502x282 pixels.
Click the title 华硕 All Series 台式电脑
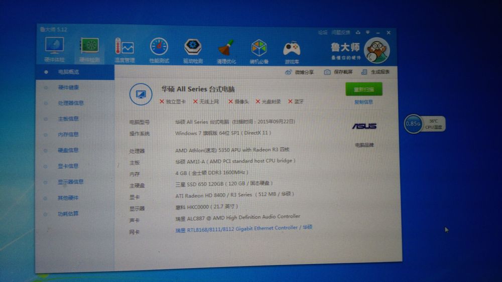click(x=198, y=89)
